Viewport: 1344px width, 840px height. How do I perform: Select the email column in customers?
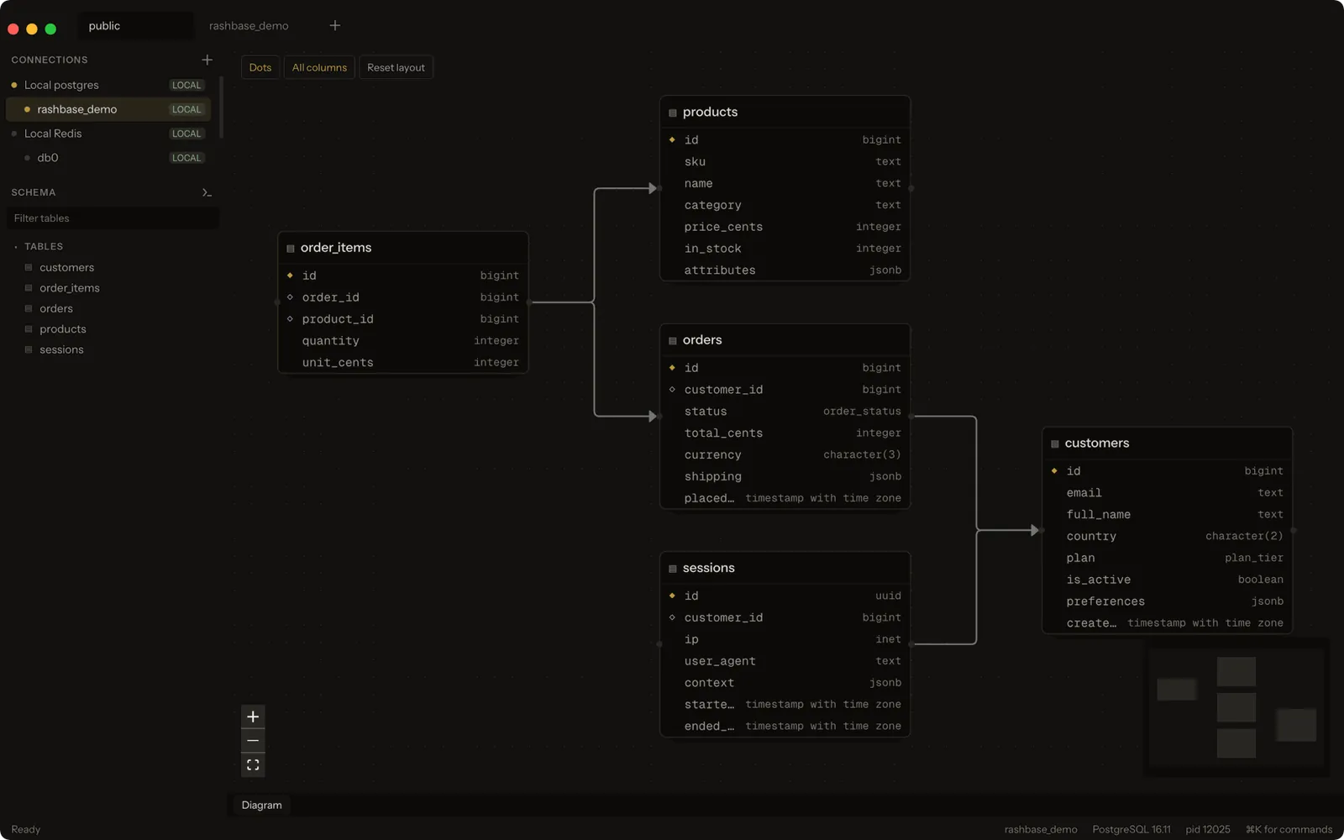pos(1168,493)
